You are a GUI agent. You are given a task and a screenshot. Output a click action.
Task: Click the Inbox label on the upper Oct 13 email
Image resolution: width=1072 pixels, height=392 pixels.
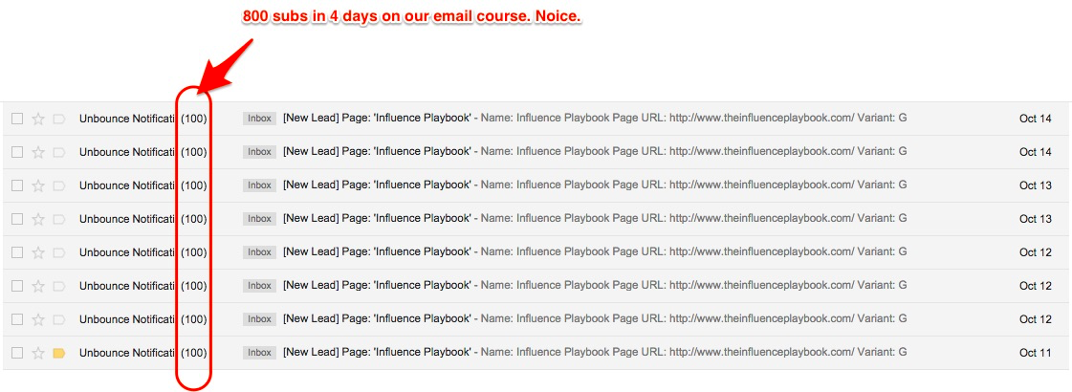tap(259, 185)
